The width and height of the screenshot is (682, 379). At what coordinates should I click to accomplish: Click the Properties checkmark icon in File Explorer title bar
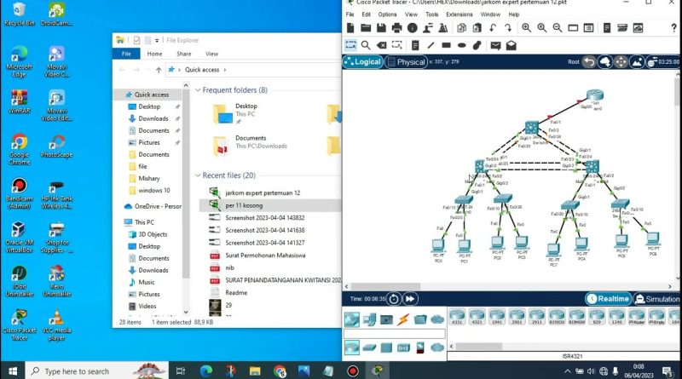(x=136, y=40)
